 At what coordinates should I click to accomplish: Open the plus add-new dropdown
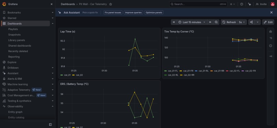(x=232, y=4)
